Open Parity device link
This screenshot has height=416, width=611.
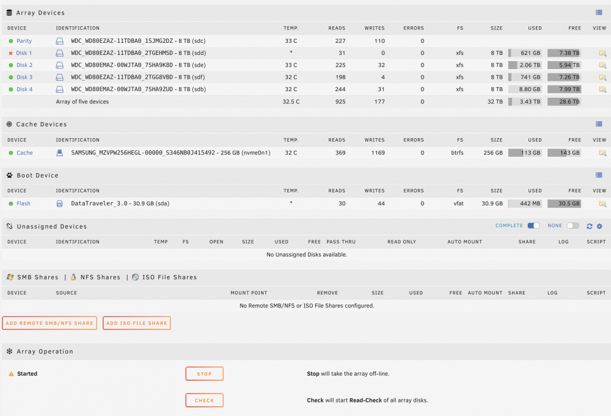[x=24, y=41]
